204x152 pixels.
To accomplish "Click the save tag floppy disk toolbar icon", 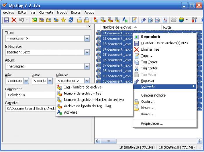I will click(6, 20).
